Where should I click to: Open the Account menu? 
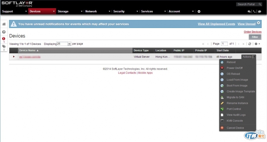point(174,11)
